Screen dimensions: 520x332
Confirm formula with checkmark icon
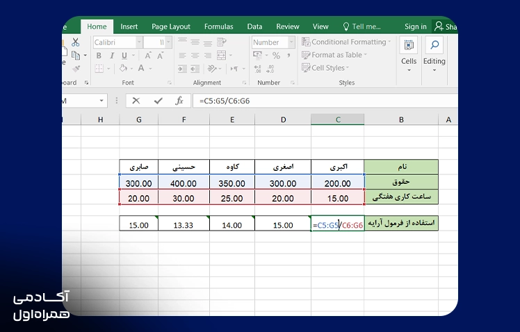click(159, 101)
